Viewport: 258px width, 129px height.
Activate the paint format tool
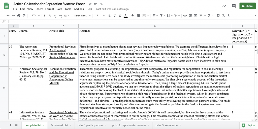pos(24,16)
